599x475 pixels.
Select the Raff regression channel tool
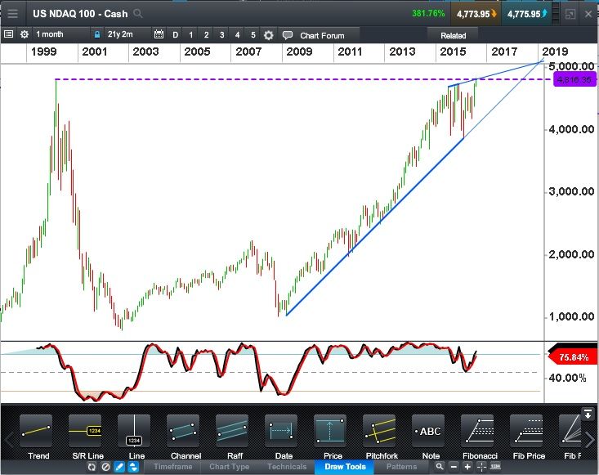(232, 431)
